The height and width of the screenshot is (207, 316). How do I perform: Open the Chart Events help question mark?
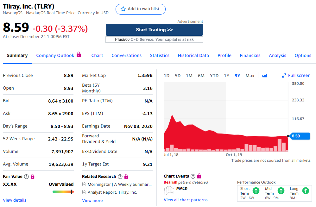[193, 176]
